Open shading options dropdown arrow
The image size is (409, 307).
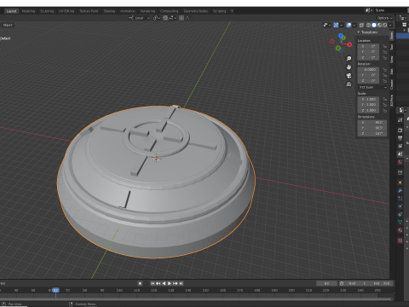[390, 25]
